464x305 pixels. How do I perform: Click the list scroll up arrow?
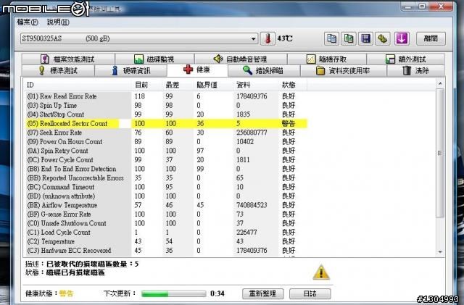(x=440, y=84)
